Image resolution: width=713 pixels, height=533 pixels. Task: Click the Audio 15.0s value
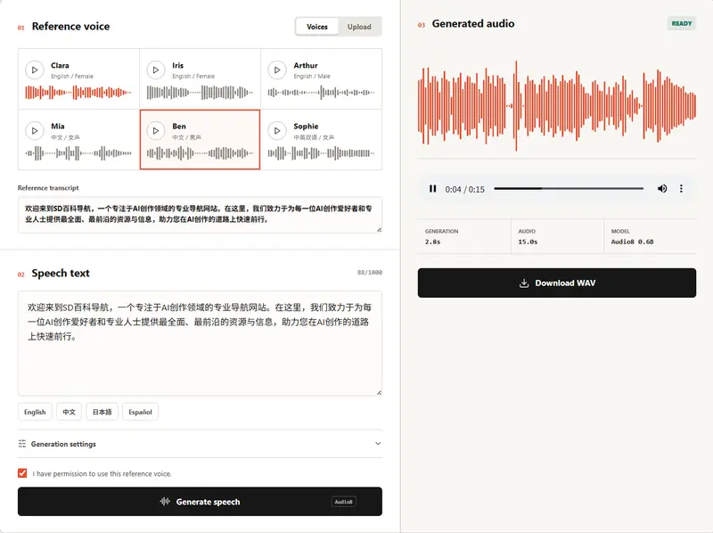[528, 242]
